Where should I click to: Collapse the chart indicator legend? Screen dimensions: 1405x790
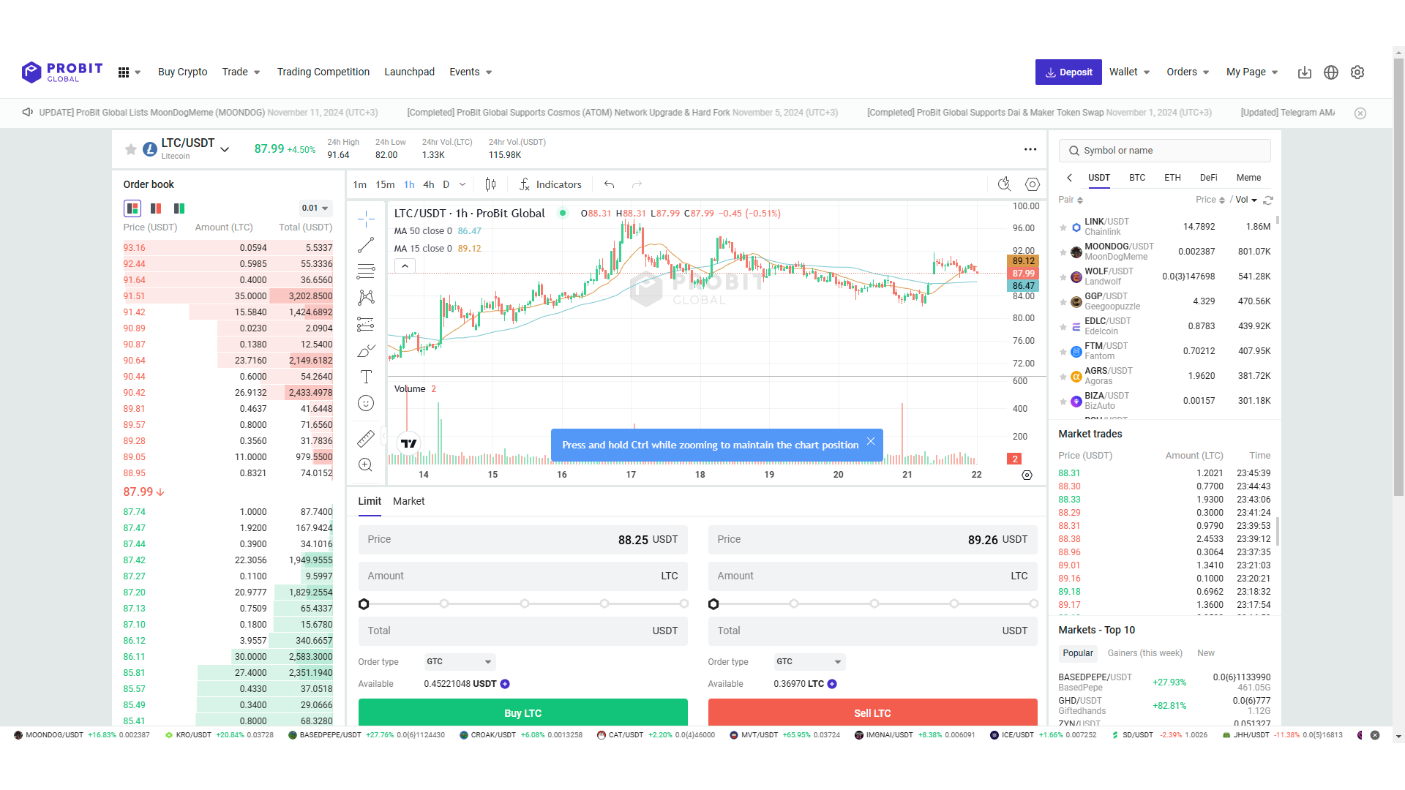tap(405, 266)
